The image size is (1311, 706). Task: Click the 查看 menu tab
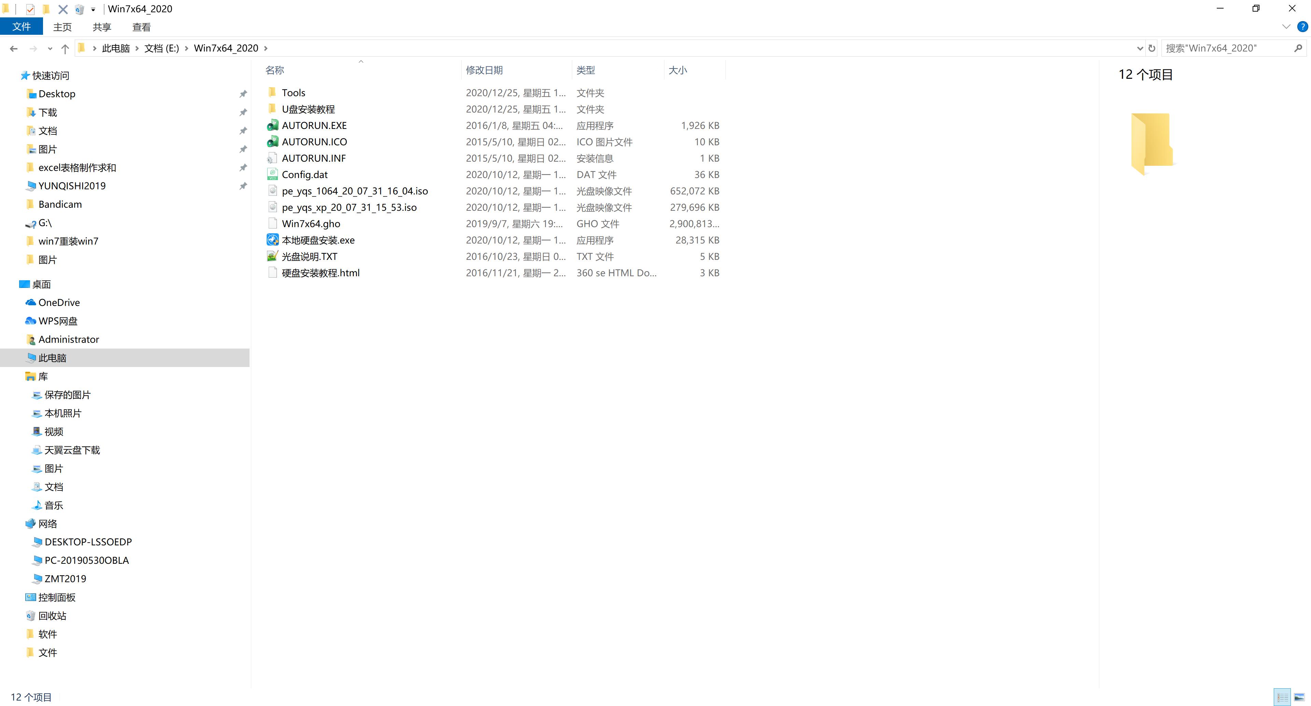coord(142,27)
